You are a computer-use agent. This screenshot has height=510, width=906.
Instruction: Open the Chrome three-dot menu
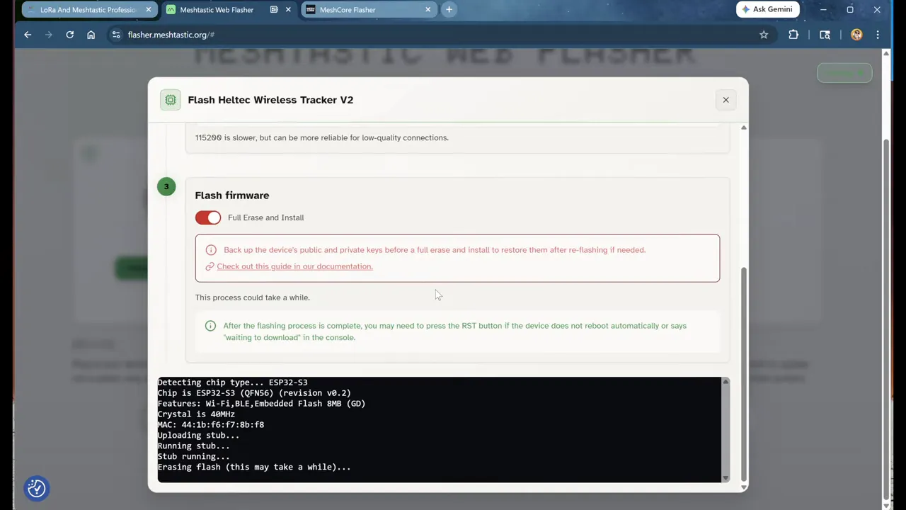point(878,35)
